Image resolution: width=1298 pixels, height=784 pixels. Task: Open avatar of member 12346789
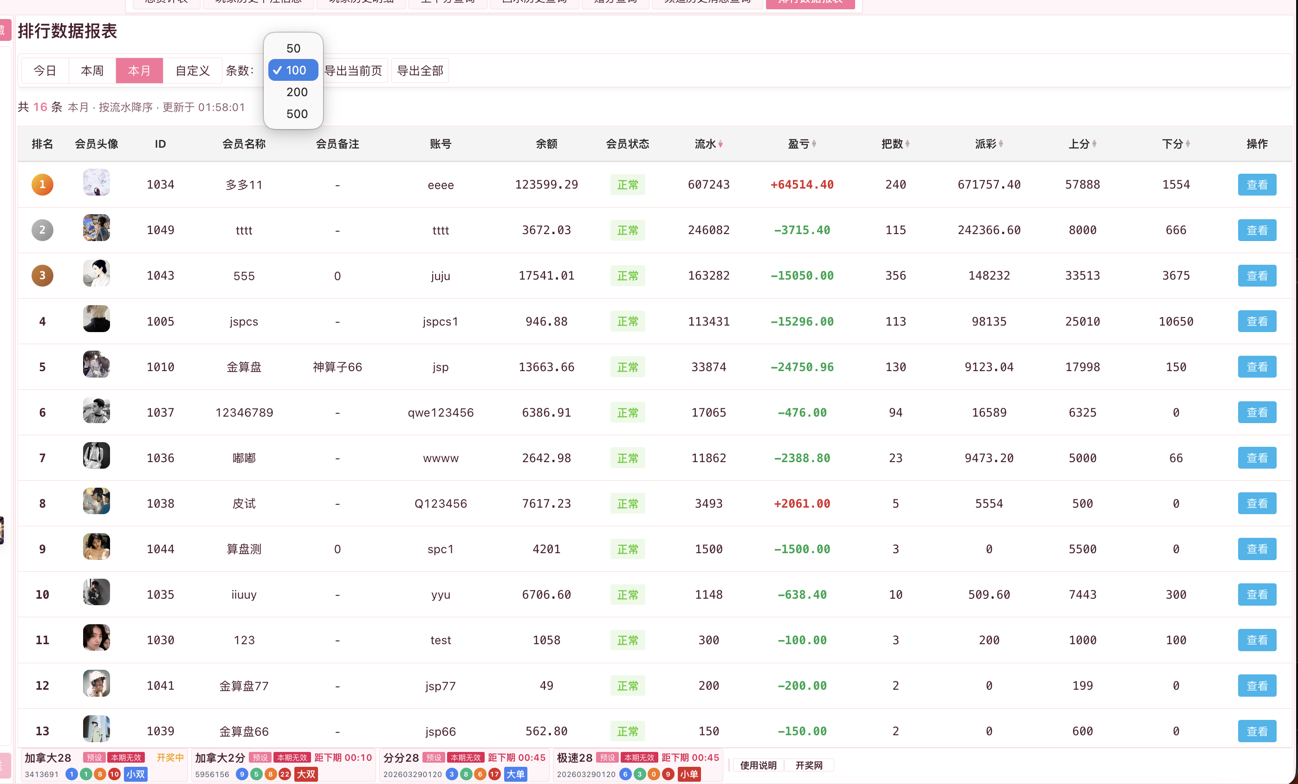coord(97,410)
